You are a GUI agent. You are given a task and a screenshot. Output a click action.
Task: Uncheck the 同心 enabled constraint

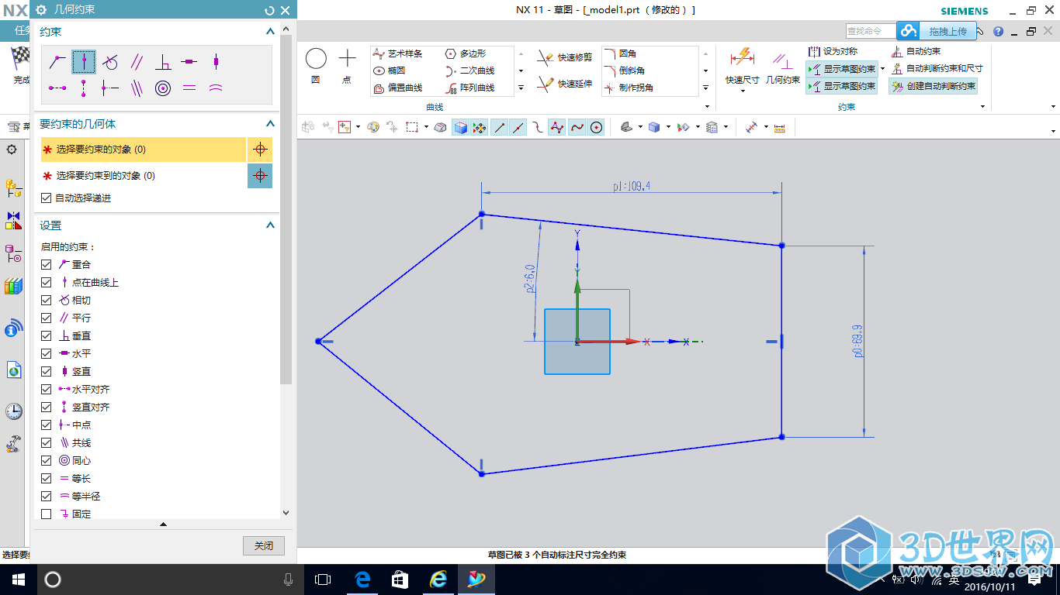[x=46, y=460]
